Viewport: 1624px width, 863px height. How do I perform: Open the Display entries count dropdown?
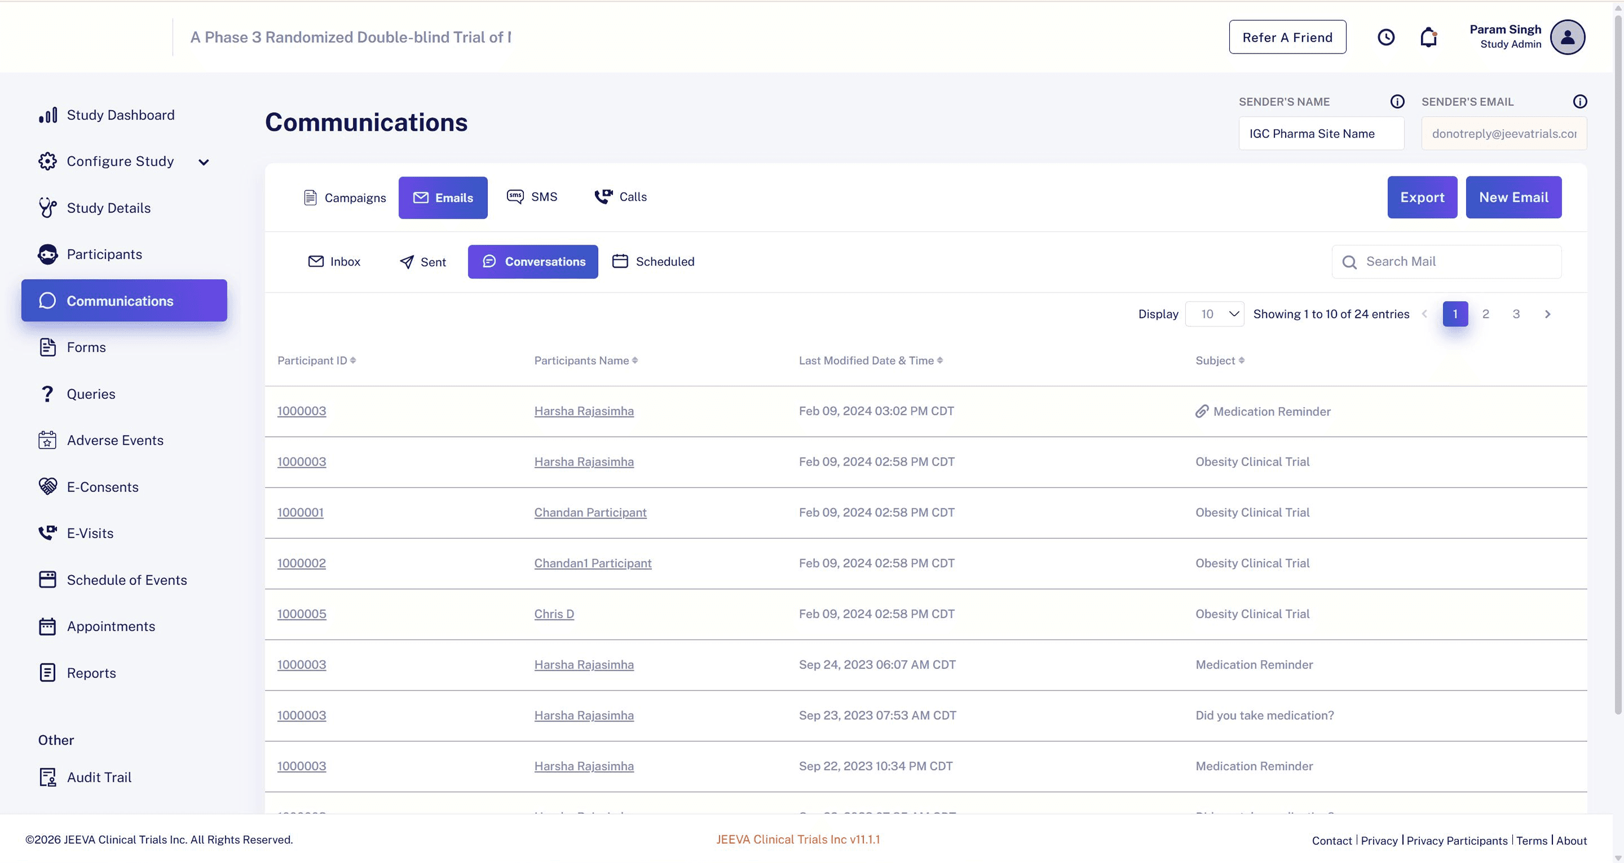(1214, 314)
